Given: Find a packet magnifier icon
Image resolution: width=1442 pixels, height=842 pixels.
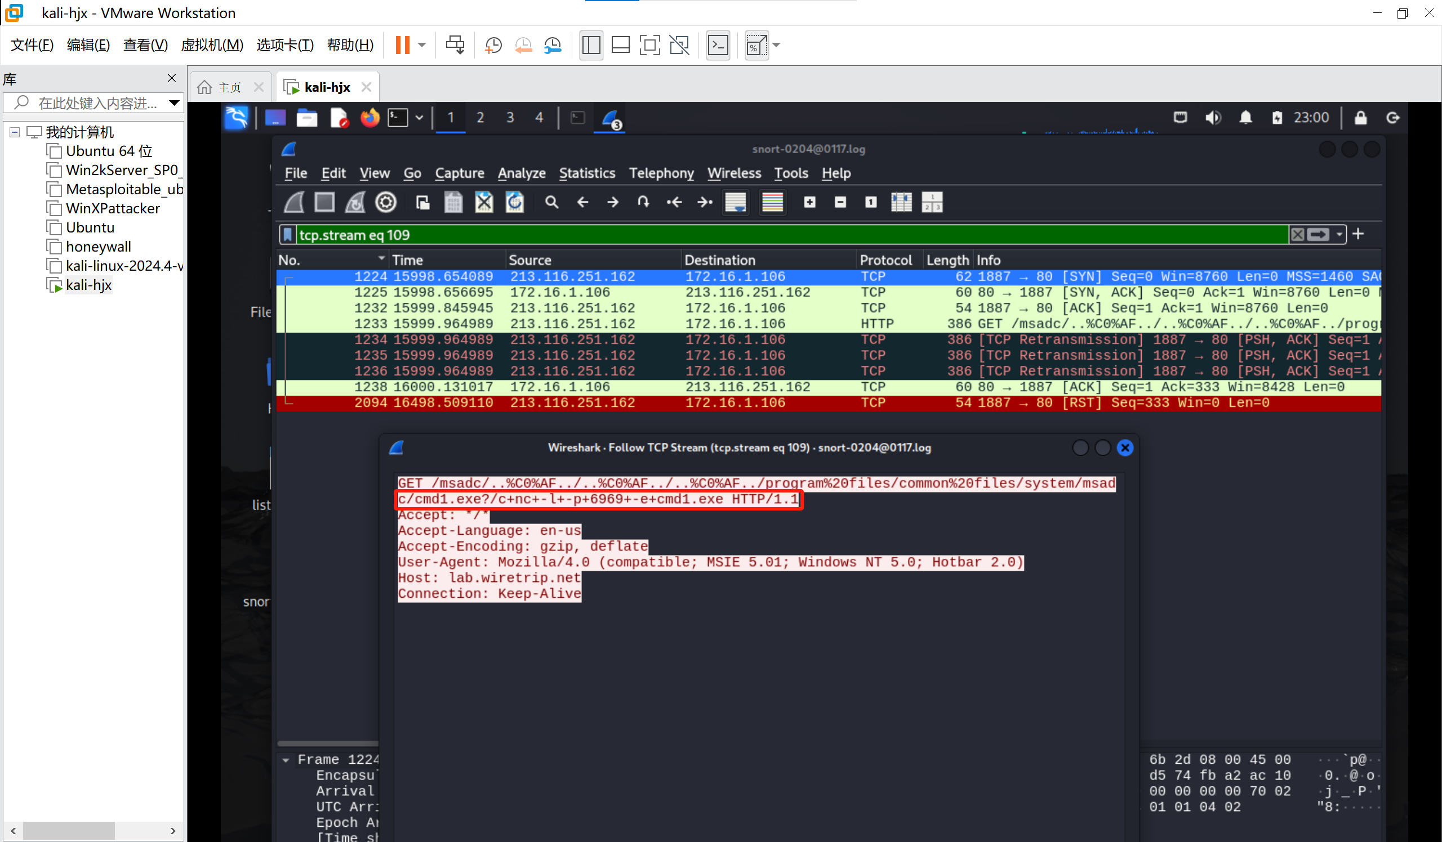Looking at the screenshot, I should (x=551, y=203).
